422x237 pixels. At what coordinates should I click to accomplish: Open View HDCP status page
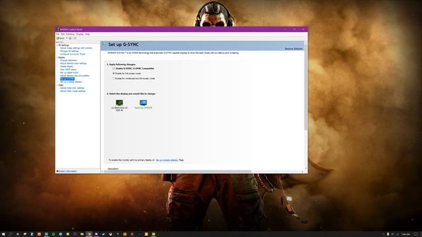pyautogui.click(x=68, y=69)
